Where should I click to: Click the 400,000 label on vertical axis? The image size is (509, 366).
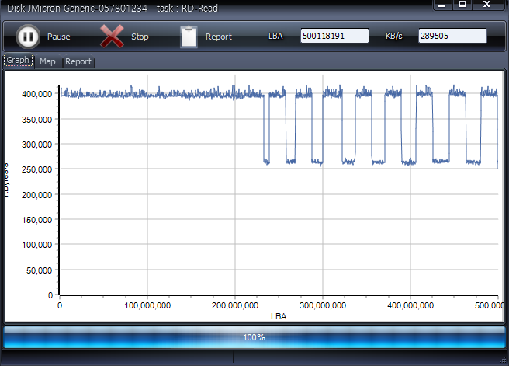pos(37,94)
